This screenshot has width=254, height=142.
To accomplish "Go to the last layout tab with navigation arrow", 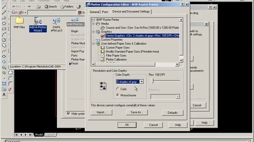I will [30, 135].
